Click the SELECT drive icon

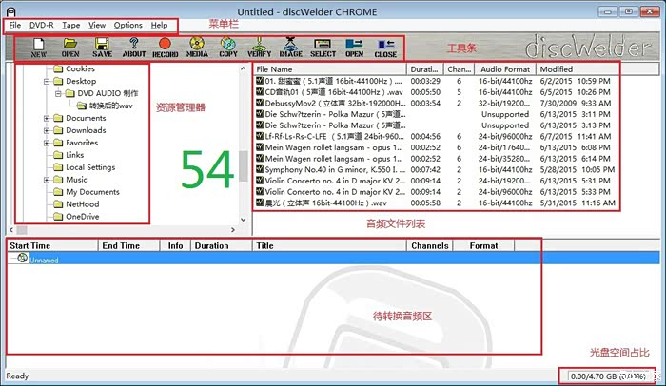tap(323, 48)
